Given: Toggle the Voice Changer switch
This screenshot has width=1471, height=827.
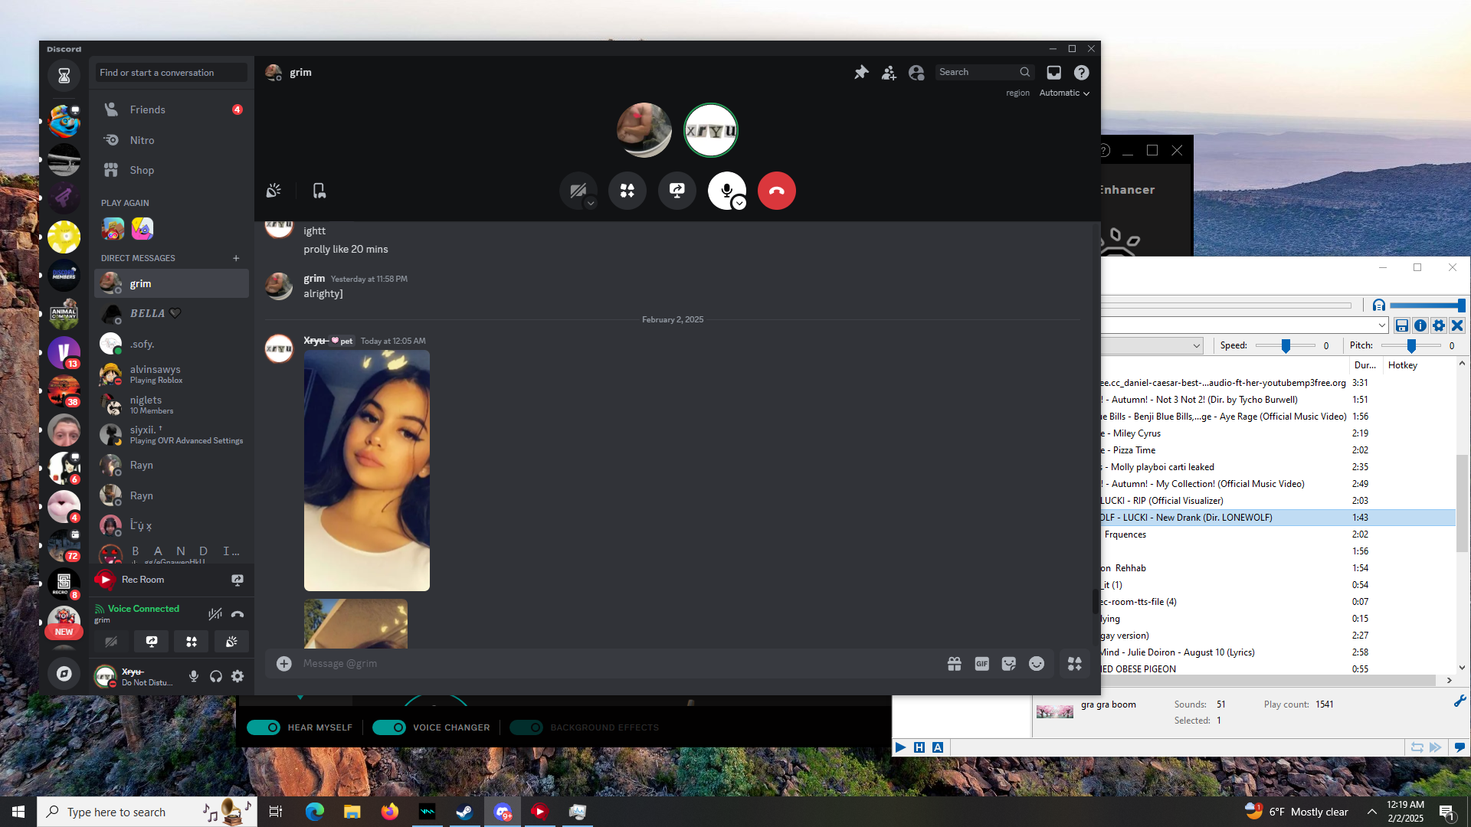Looking at the screenshot, I should [x=388, y=727].
